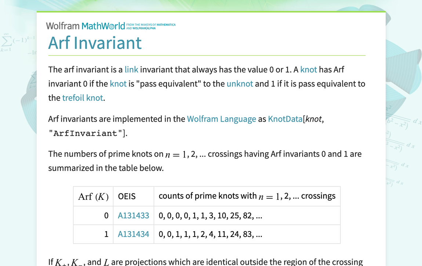The width and height of the screenshot is (422, 266).
Task: Select the counts row for Arf invariant 1
Action: 210,234
